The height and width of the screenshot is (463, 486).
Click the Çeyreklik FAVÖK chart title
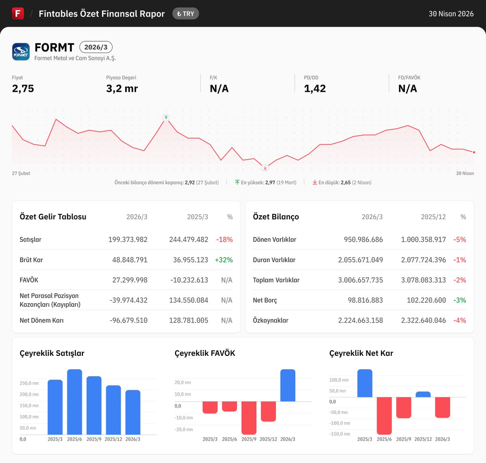pos(205,353)
